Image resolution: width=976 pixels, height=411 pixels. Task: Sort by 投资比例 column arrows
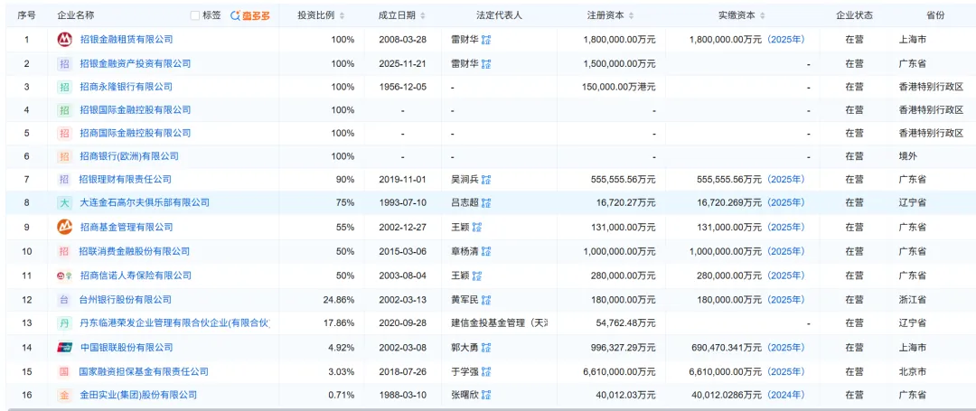[342, 16]
